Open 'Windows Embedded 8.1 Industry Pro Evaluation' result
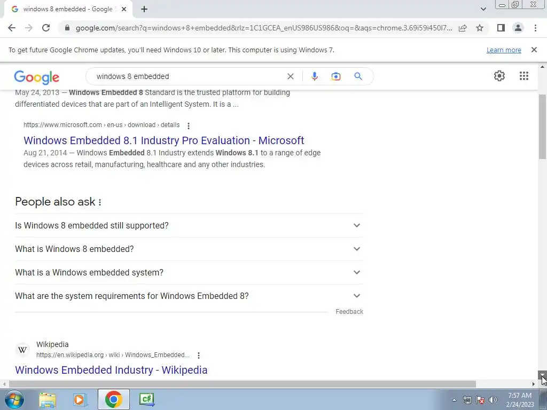Screen dimensions: 547x410 [163, 140]
